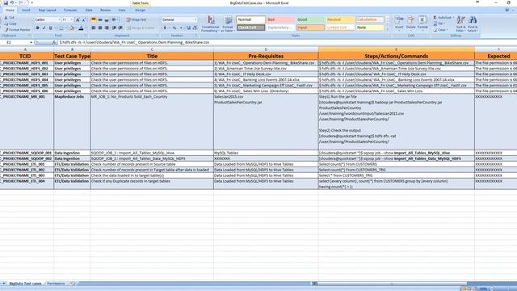Apply the Bad cell style
Screen dimensions: 517x291
[280, 19]
